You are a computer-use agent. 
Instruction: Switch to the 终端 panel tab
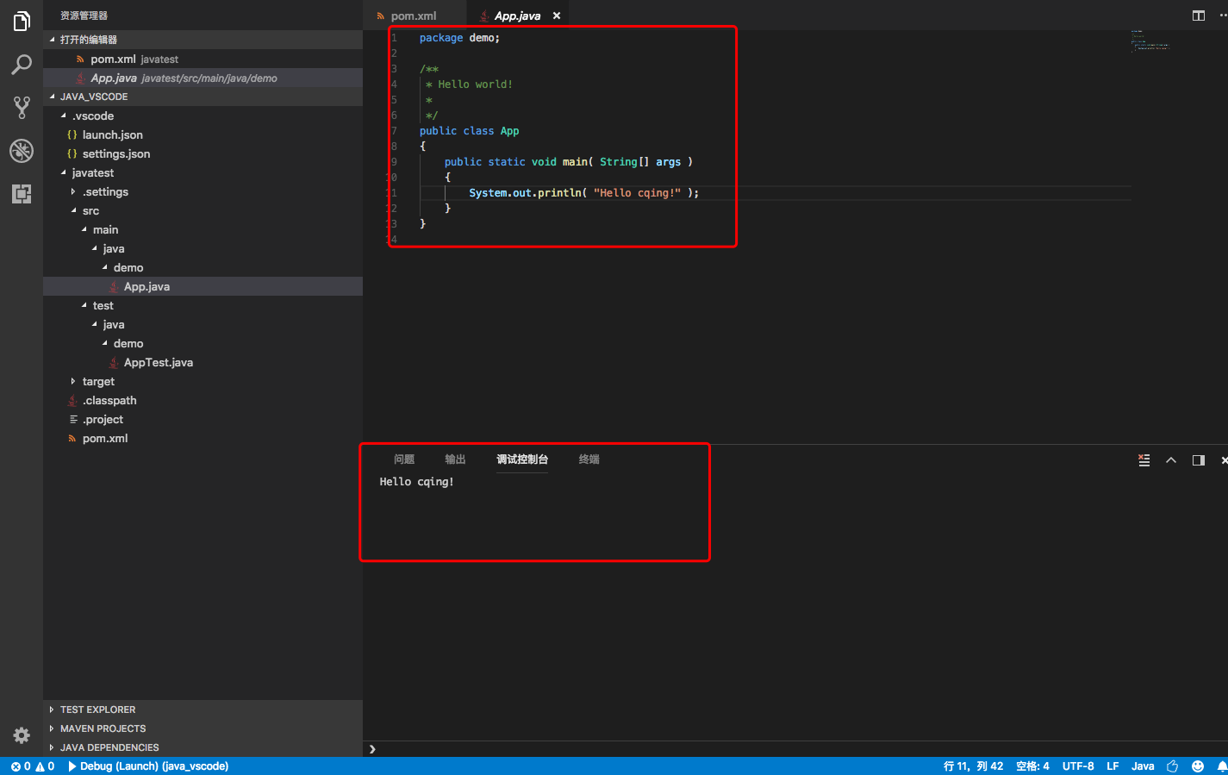[x=589, y=459]
